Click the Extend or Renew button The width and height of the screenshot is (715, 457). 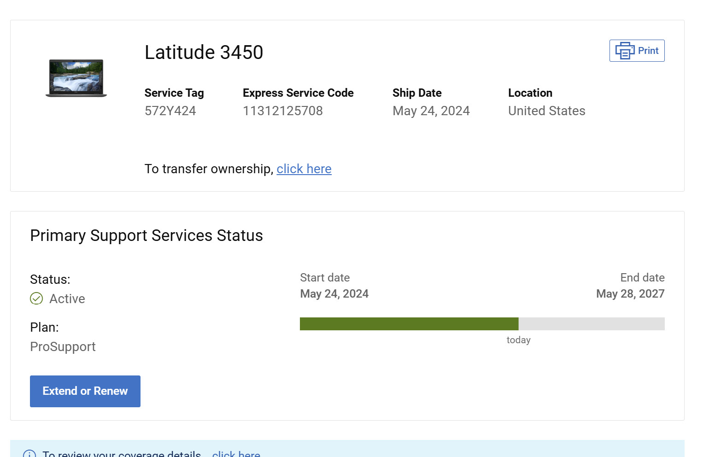85,391
